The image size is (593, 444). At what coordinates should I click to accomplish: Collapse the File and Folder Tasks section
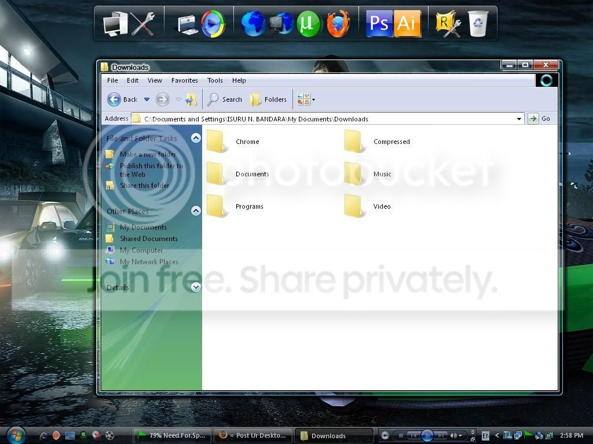pyautogui.click(x=196, y=138)
